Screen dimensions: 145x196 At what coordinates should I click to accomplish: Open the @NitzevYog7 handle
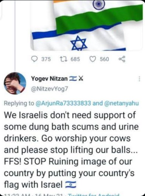point(49,89)
